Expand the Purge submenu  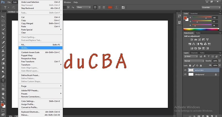click(41, 86)
